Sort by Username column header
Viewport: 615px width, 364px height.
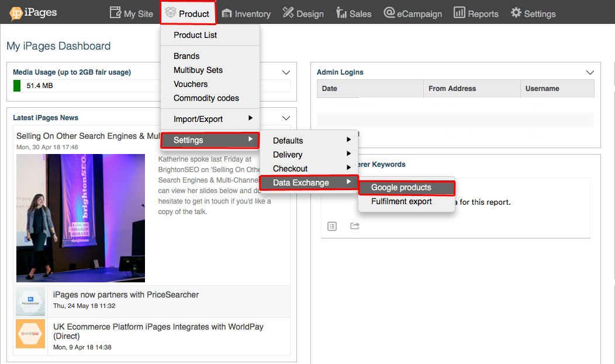pyautogui.click(x=557, y=89)
